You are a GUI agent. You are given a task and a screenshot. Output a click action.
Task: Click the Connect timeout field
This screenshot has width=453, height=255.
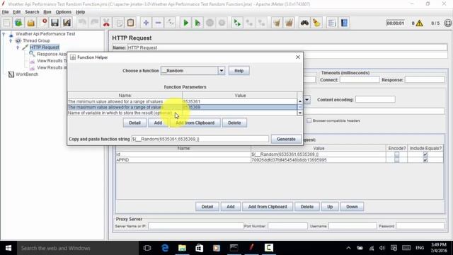click(360, 79)
